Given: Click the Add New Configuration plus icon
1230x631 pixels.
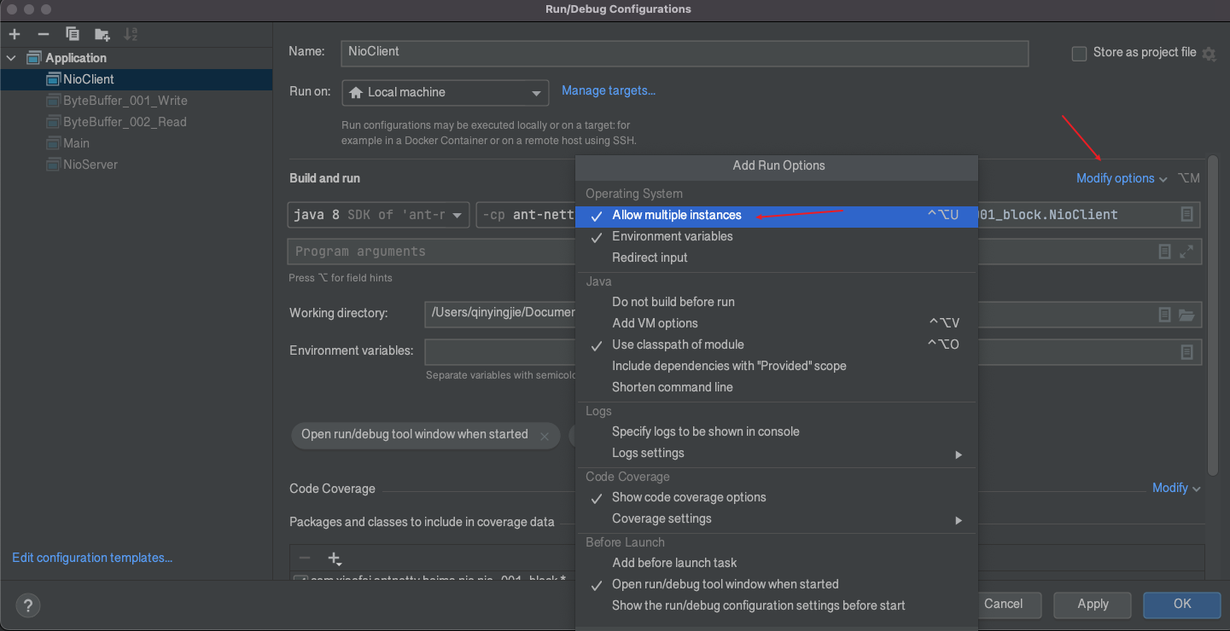Looking at the screenshot, I should (x=15, y=34).
